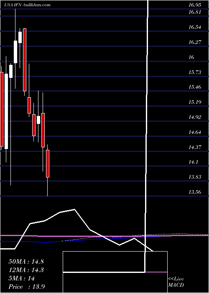Screen dimensions: 209x293
Task: Select the tall red candlestick below 16.54
Action: click(25, 60)
